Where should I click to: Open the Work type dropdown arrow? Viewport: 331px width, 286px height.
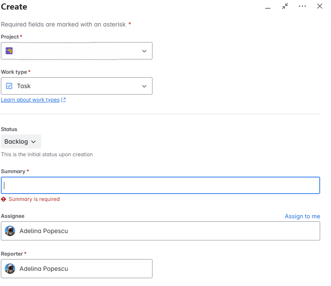click(x=144, y=86)
